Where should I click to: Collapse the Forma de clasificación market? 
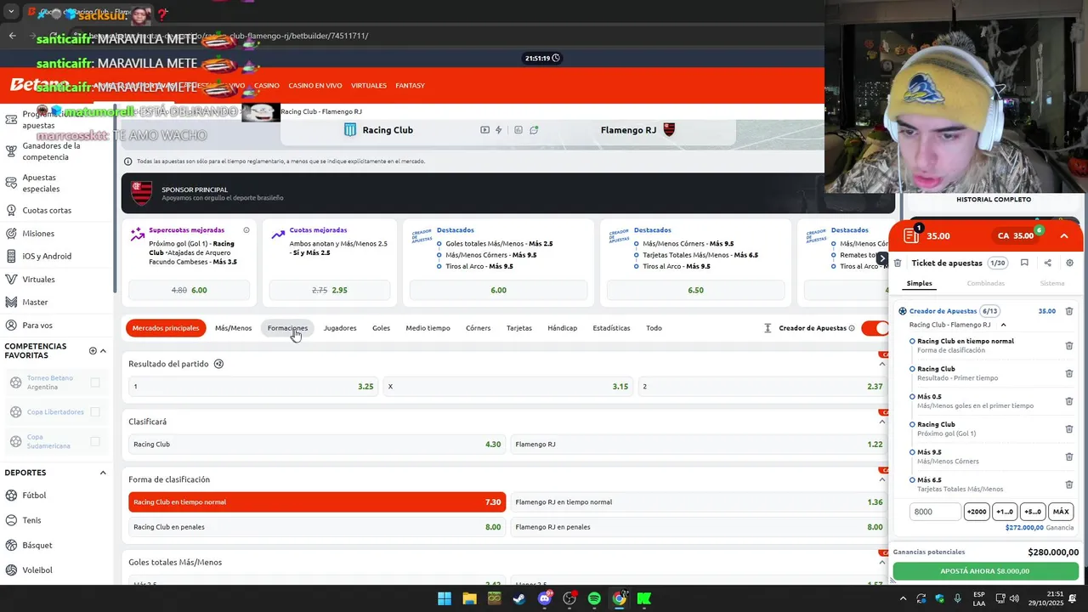tap(881, 479)
